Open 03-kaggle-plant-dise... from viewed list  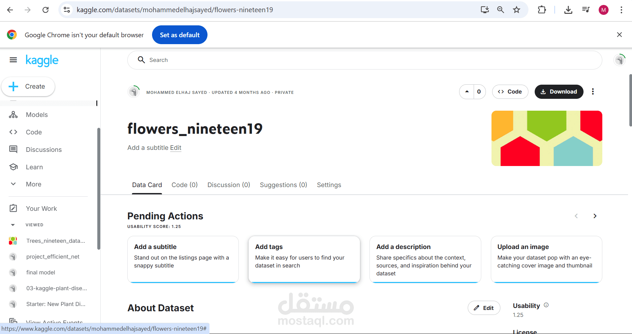coord(57,288)
